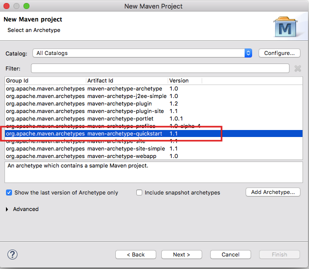Select the maven-archetype-j2ee-simple archetype

pos(126,96)
